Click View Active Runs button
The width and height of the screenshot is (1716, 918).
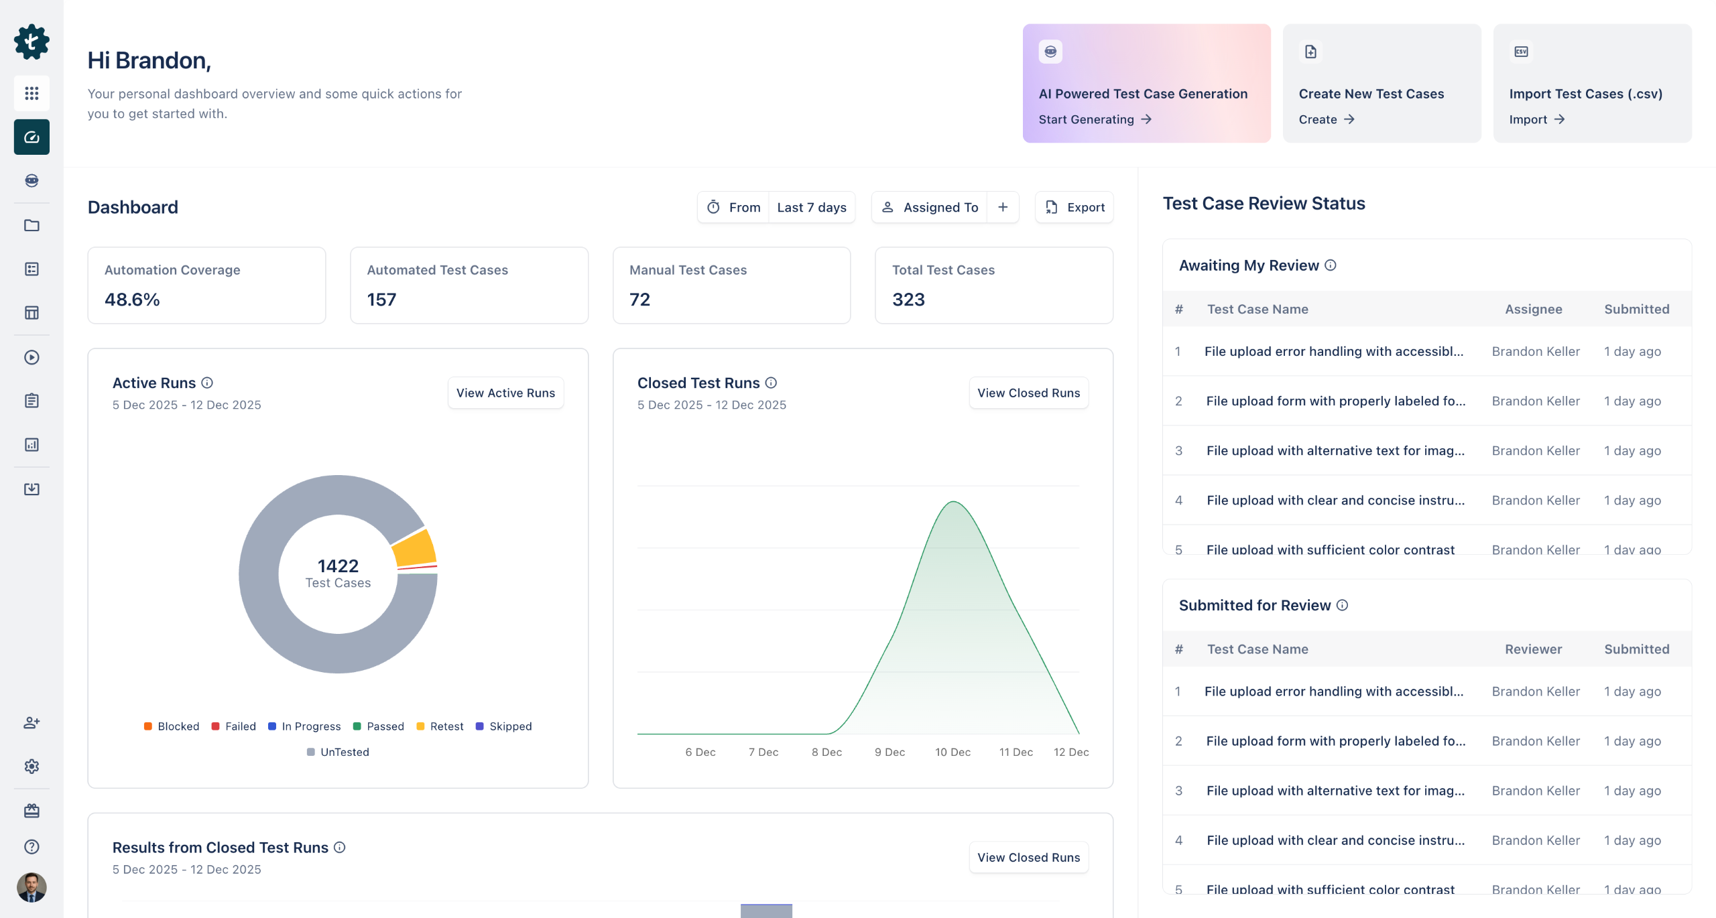(505, 393)
